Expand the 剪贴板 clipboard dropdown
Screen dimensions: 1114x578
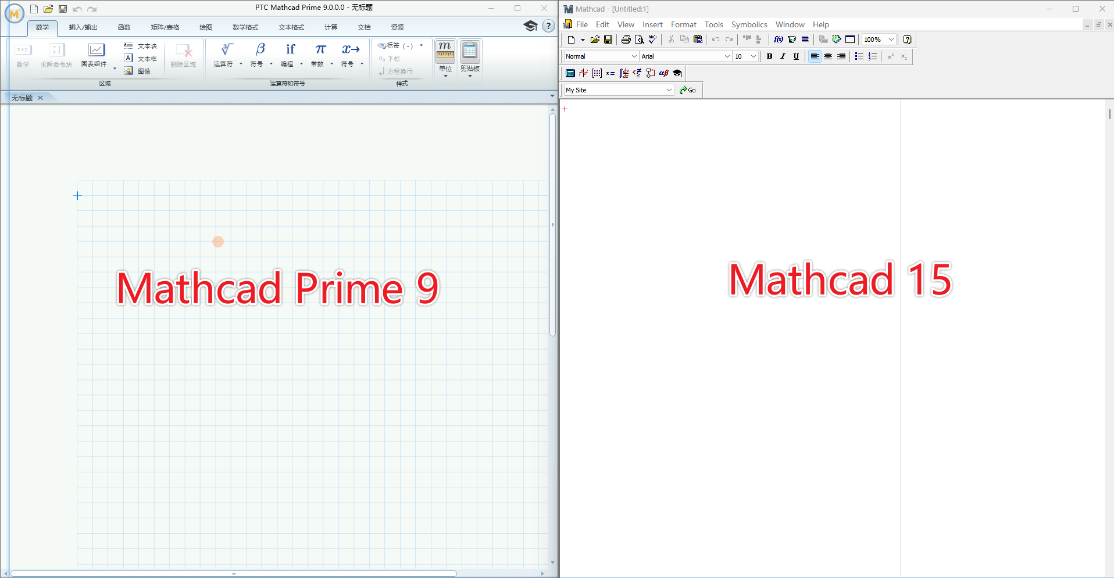[470, 76]
